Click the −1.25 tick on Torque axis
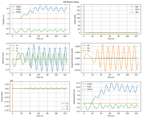 [x=6, y=110]
